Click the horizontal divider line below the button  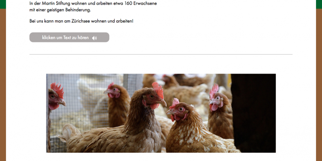pos(161,54)
